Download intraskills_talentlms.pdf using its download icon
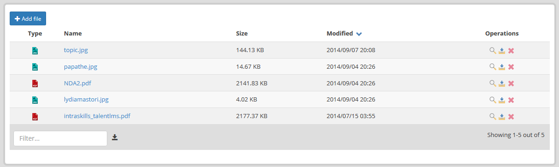The width and height of the screenshot is (559, 167). 502,117
